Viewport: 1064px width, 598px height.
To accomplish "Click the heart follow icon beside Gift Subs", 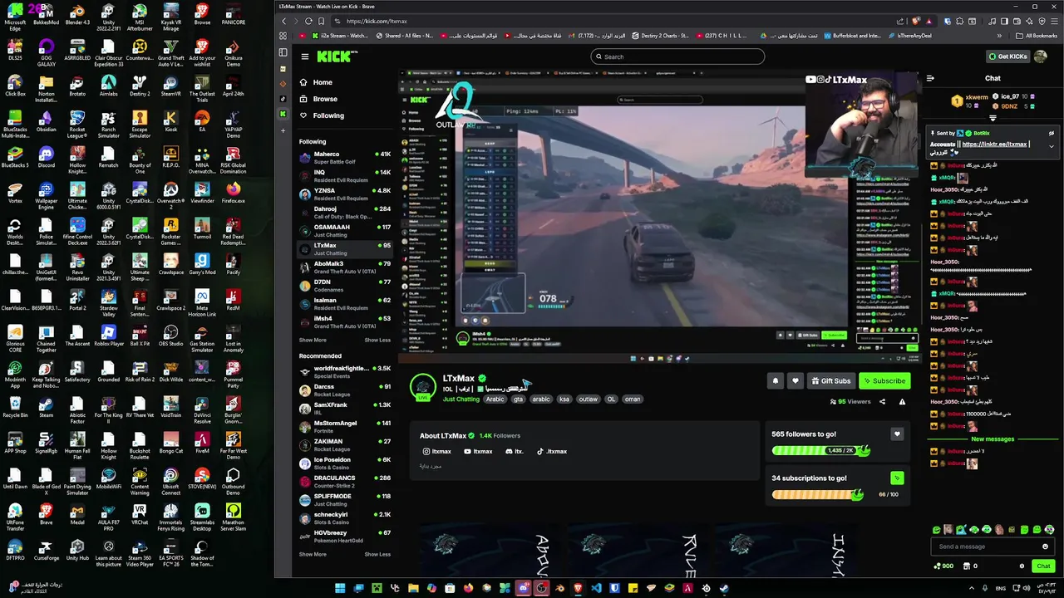I will [796, 381].
